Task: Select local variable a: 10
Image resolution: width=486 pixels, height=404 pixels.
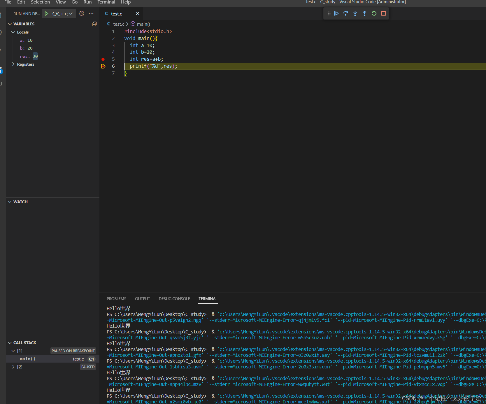Action: pyautogui.click(x=26, y=40)
